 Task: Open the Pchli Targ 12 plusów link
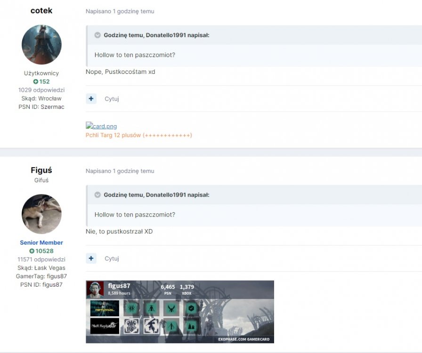point(138,135)
